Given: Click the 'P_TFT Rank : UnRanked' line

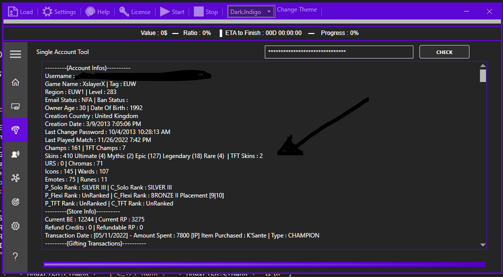Looking at the screenshot, I should 109,203.
